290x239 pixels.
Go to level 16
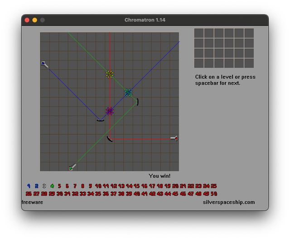(145, 186)
